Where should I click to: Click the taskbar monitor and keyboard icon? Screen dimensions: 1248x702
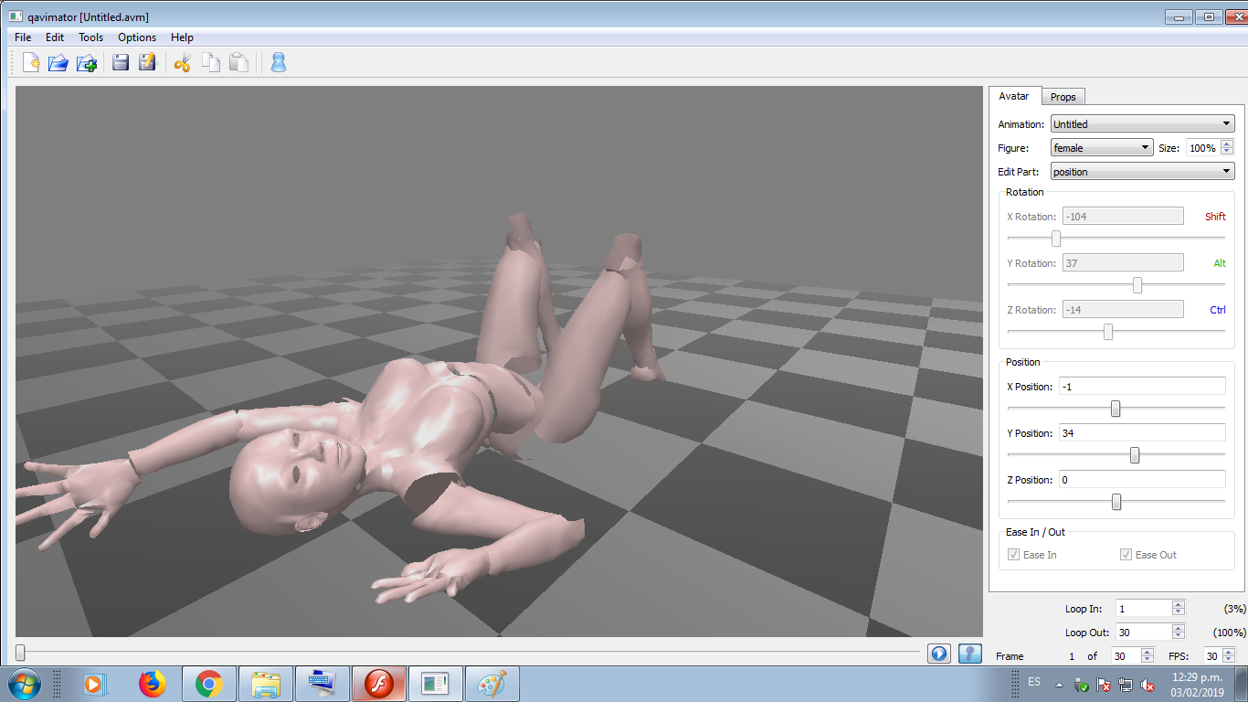click(323, 684)
